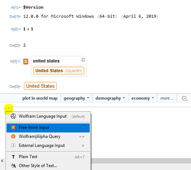The width and height of the screenshot is (191, 170).
Task: Click the spiral icon in the suggestions bar
Action: click(x=184, y=98)
